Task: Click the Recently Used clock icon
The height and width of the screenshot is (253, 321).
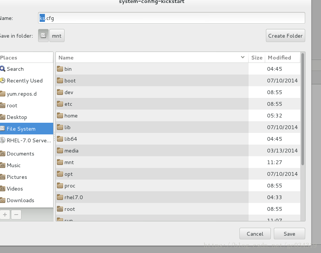Action: coord(3,81)
